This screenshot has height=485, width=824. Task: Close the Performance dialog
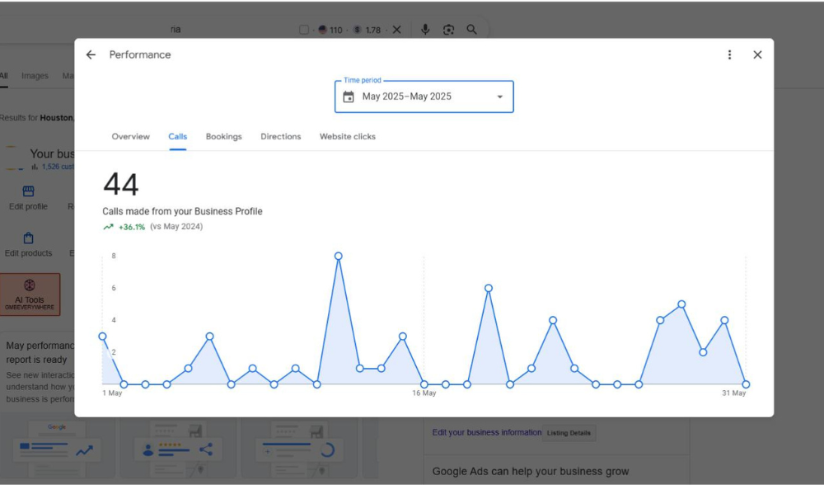point(757,55)
